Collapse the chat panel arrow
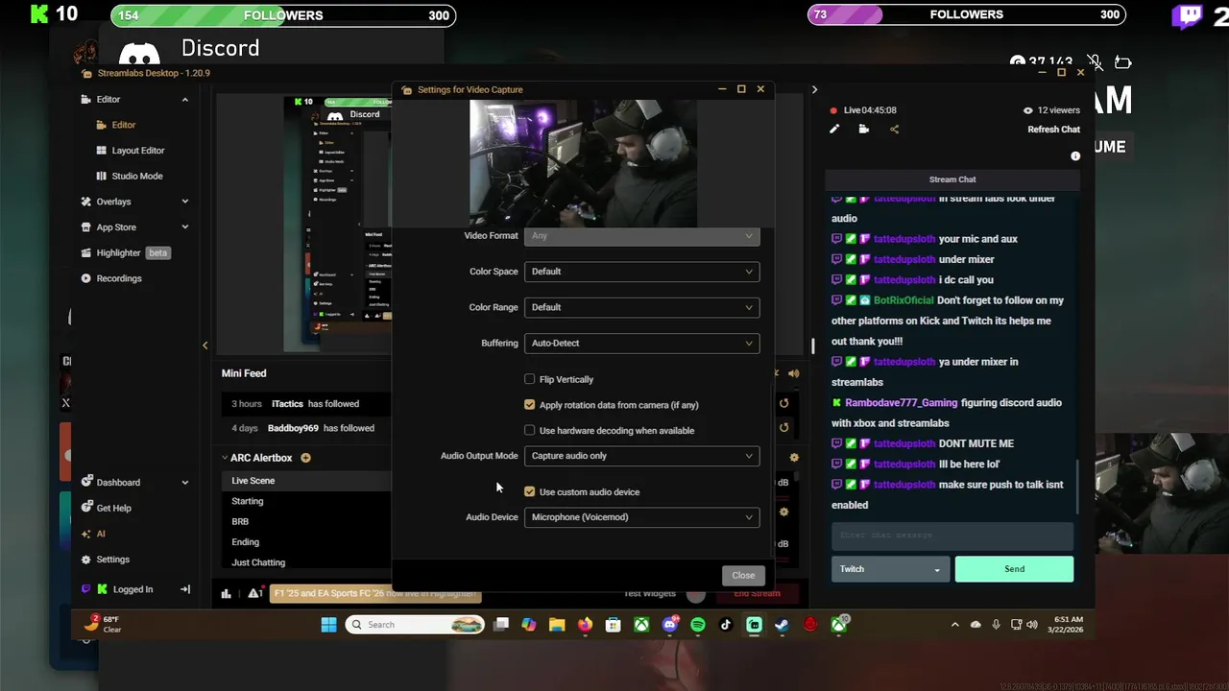 point(814,90)
